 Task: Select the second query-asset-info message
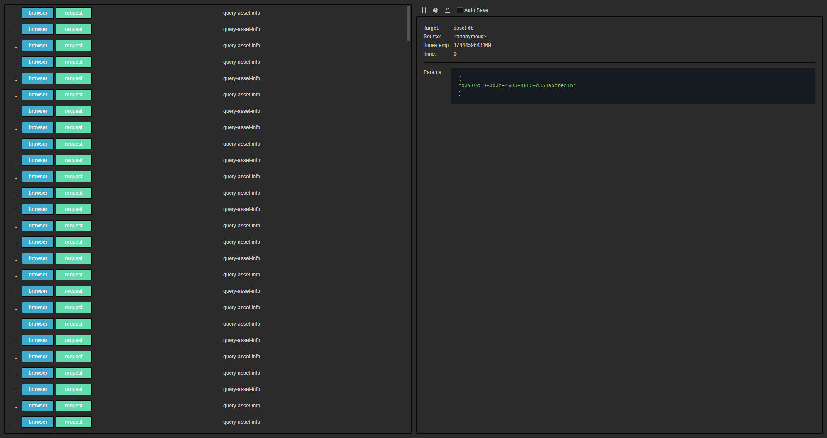(241, 29)
